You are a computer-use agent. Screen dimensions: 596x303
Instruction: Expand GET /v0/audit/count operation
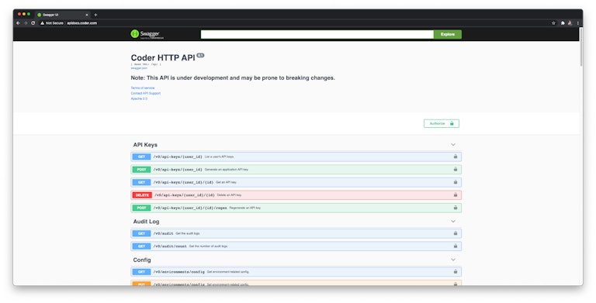point(296,246)
